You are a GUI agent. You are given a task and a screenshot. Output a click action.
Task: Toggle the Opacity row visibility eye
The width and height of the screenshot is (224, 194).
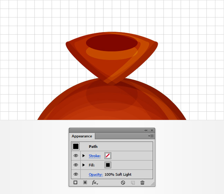[x=76, y=174]
